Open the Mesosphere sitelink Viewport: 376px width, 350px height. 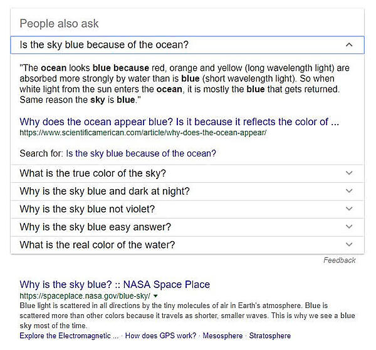(222, 336)
